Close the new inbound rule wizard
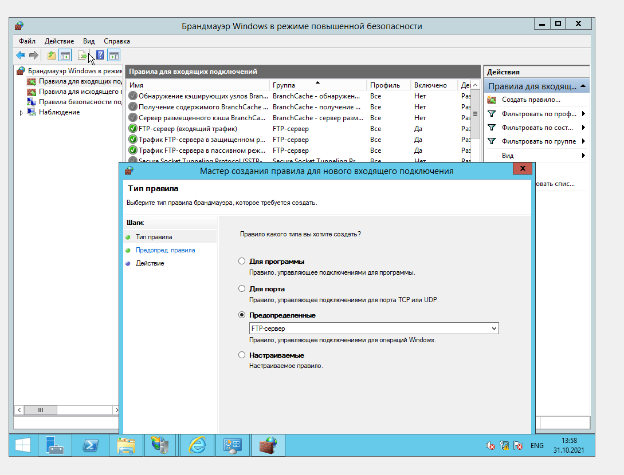This screenshot has width=624, height=475. 523,168
